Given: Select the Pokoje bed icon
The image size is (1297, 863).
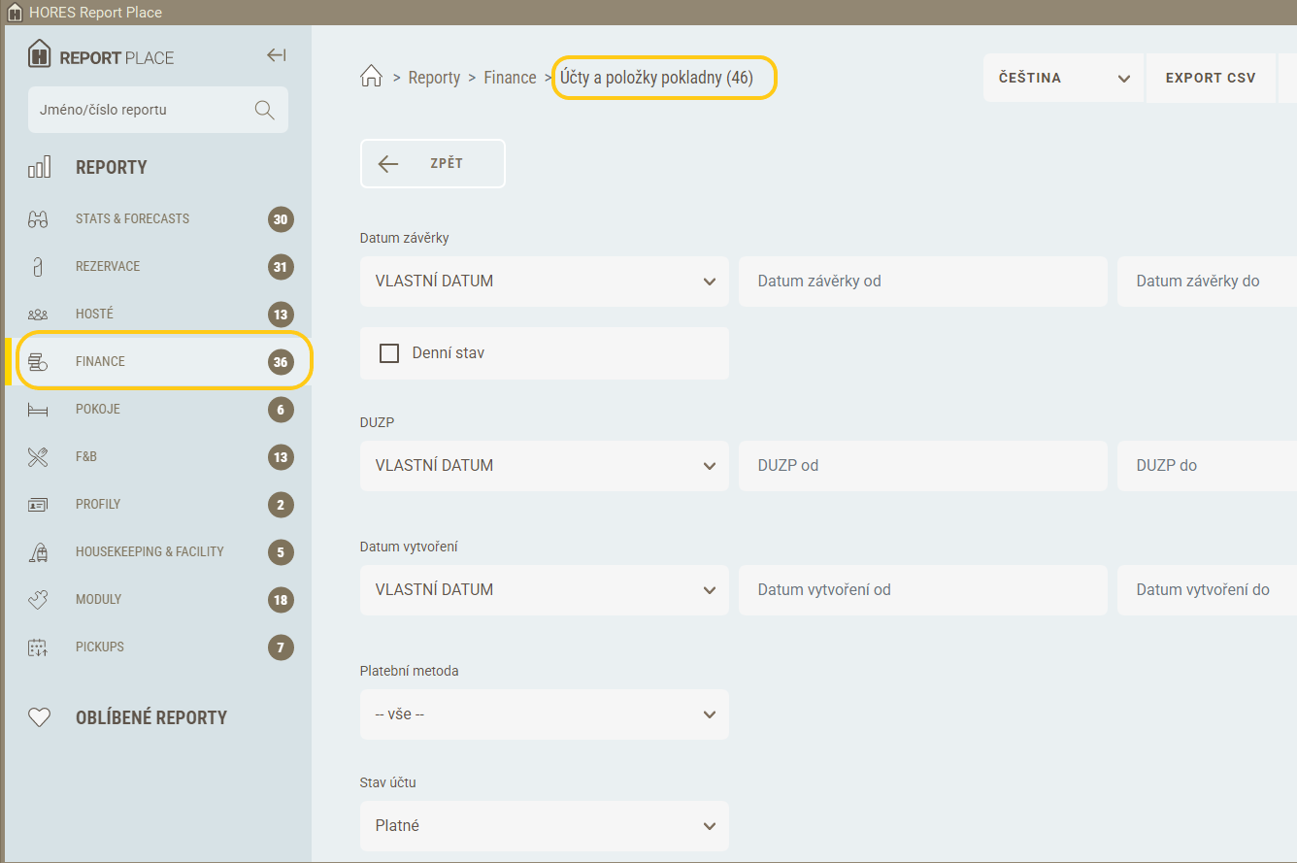Looking at the screenshot, I should click(38, 410).
